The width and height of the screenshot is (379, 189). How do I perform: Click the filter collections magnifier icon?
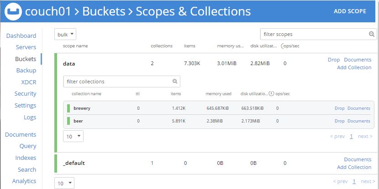click(175, 82)
